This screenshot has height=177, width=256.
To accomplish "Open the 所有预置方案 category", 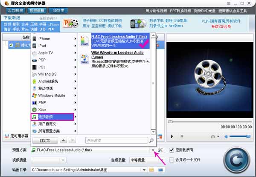I will click(x=54, y=131).
